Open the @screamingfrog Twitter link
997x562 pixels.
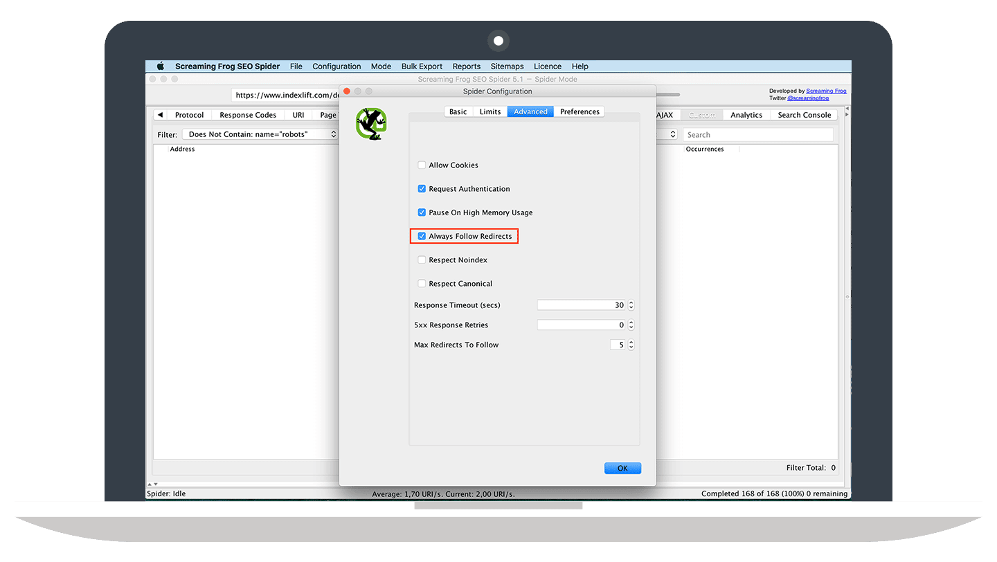[807, 98]
